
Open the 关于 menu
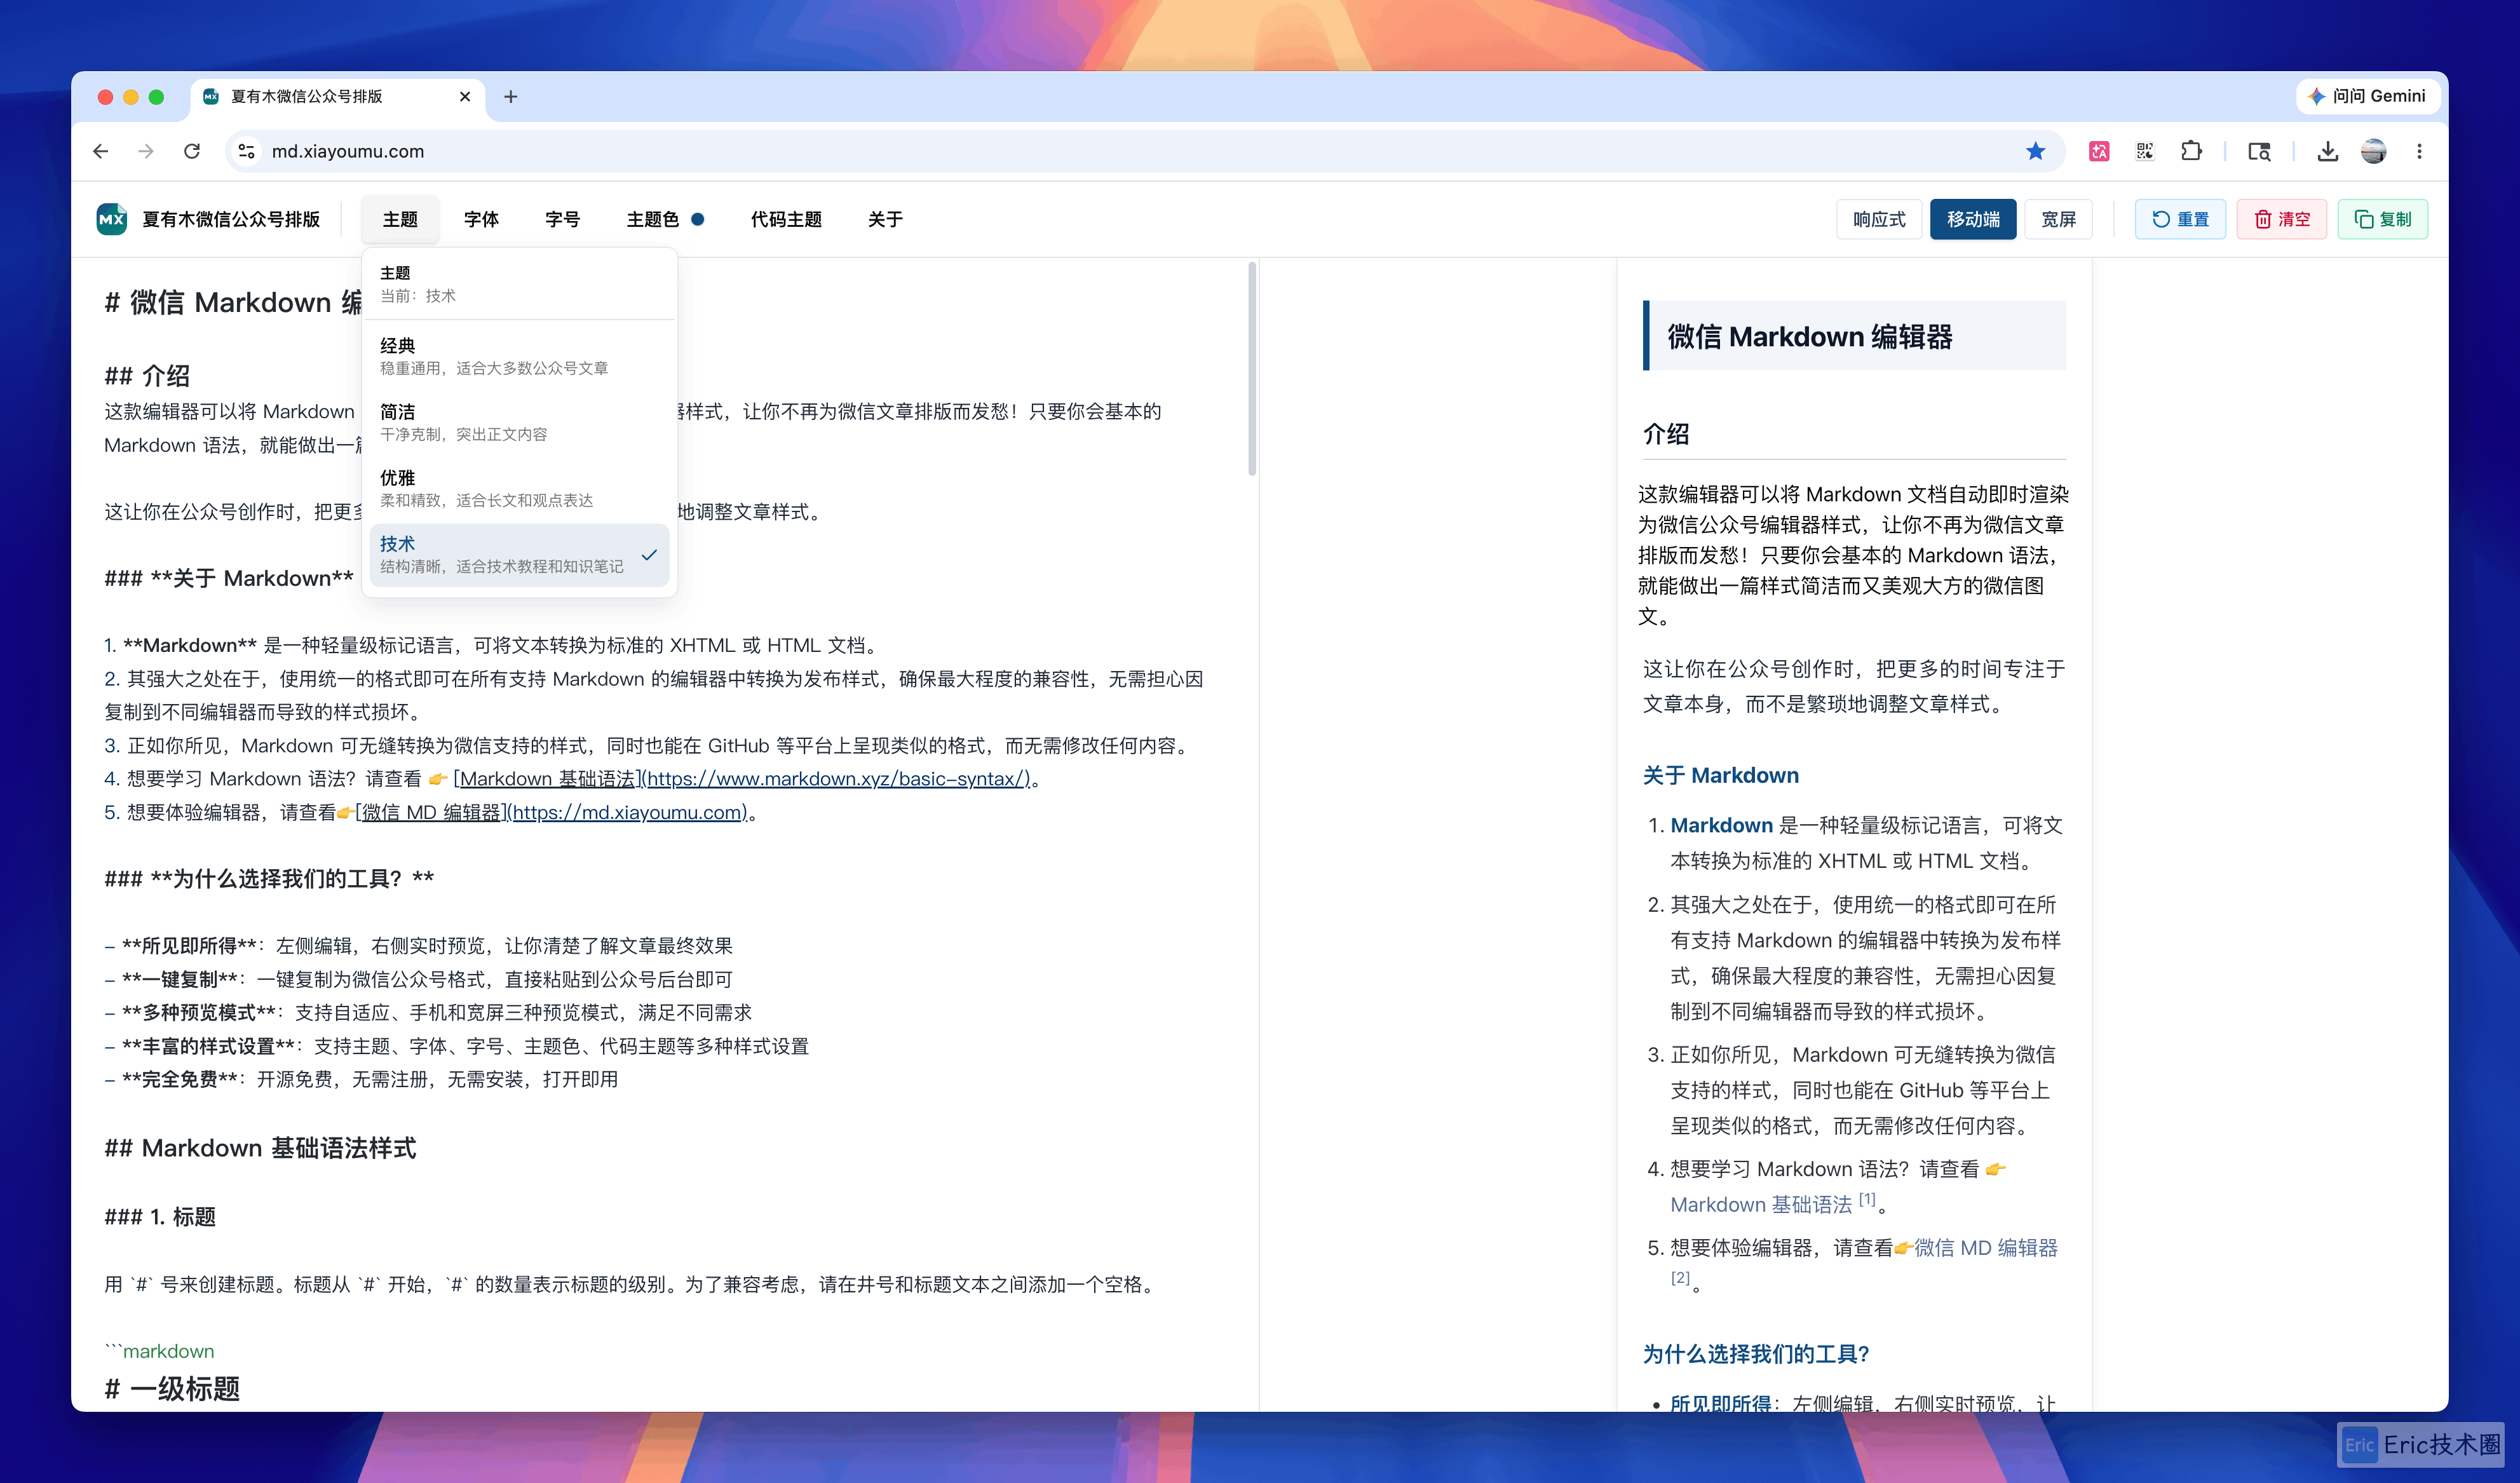pyautogui.click(x=885, y=219)
